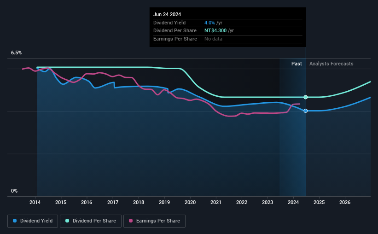Click the tooltip Dividend Yield row label

169,23
